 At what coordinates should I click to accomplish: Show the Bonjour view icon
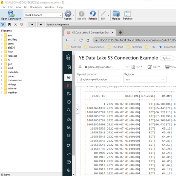tap(22, 25)
